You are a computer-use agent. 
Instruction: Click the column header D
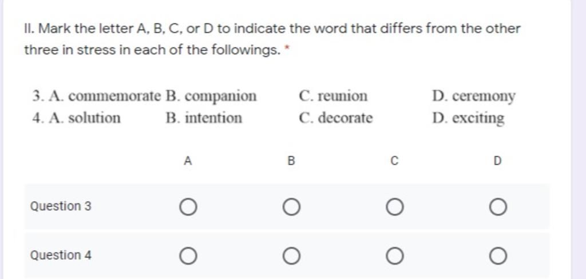pyautogui.click(x=497, y=161)
